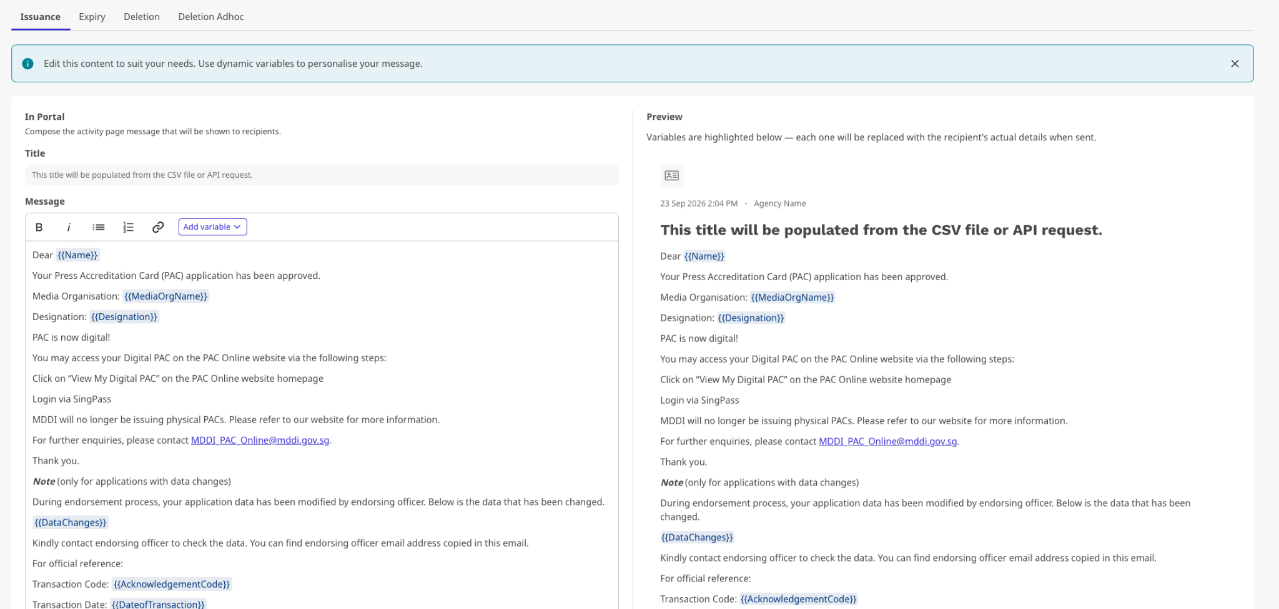Image resolution: width=1279 pixels, height=609 pixels.
Task: Click "Thank you." line in editor
Action: [56, 461]
